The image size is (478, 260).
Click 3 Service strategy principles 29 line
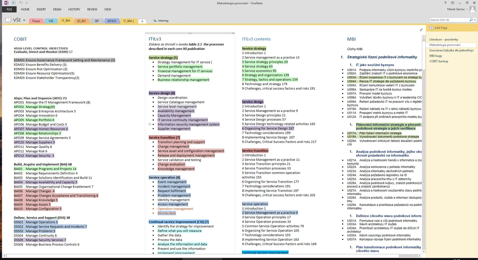coord(265,62)
